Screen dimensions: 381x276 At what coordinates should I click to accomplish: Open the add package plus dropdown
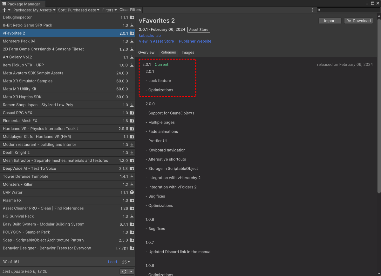pos(6,10)
